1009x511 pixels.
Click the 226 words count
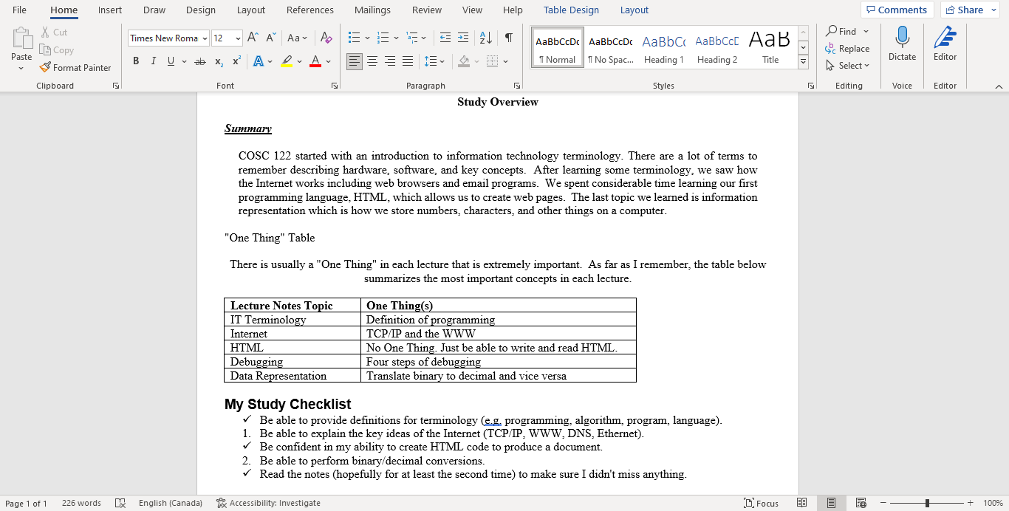click(x=81, y=503)
